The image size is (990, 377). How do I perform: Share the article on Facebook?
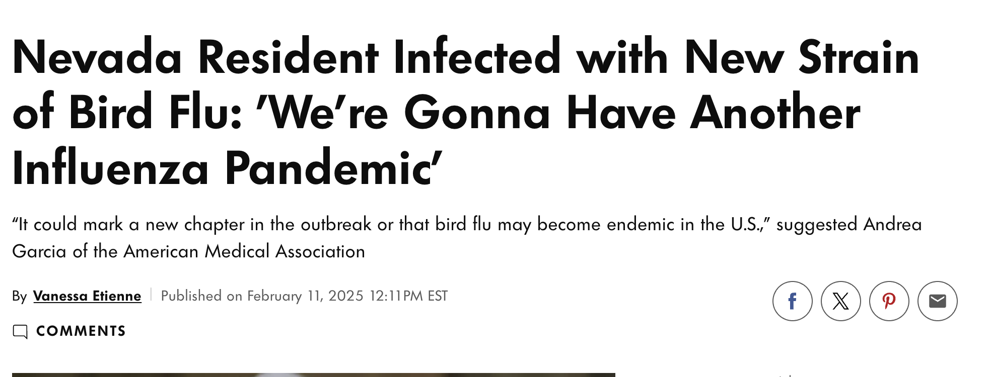coord(792,301)
